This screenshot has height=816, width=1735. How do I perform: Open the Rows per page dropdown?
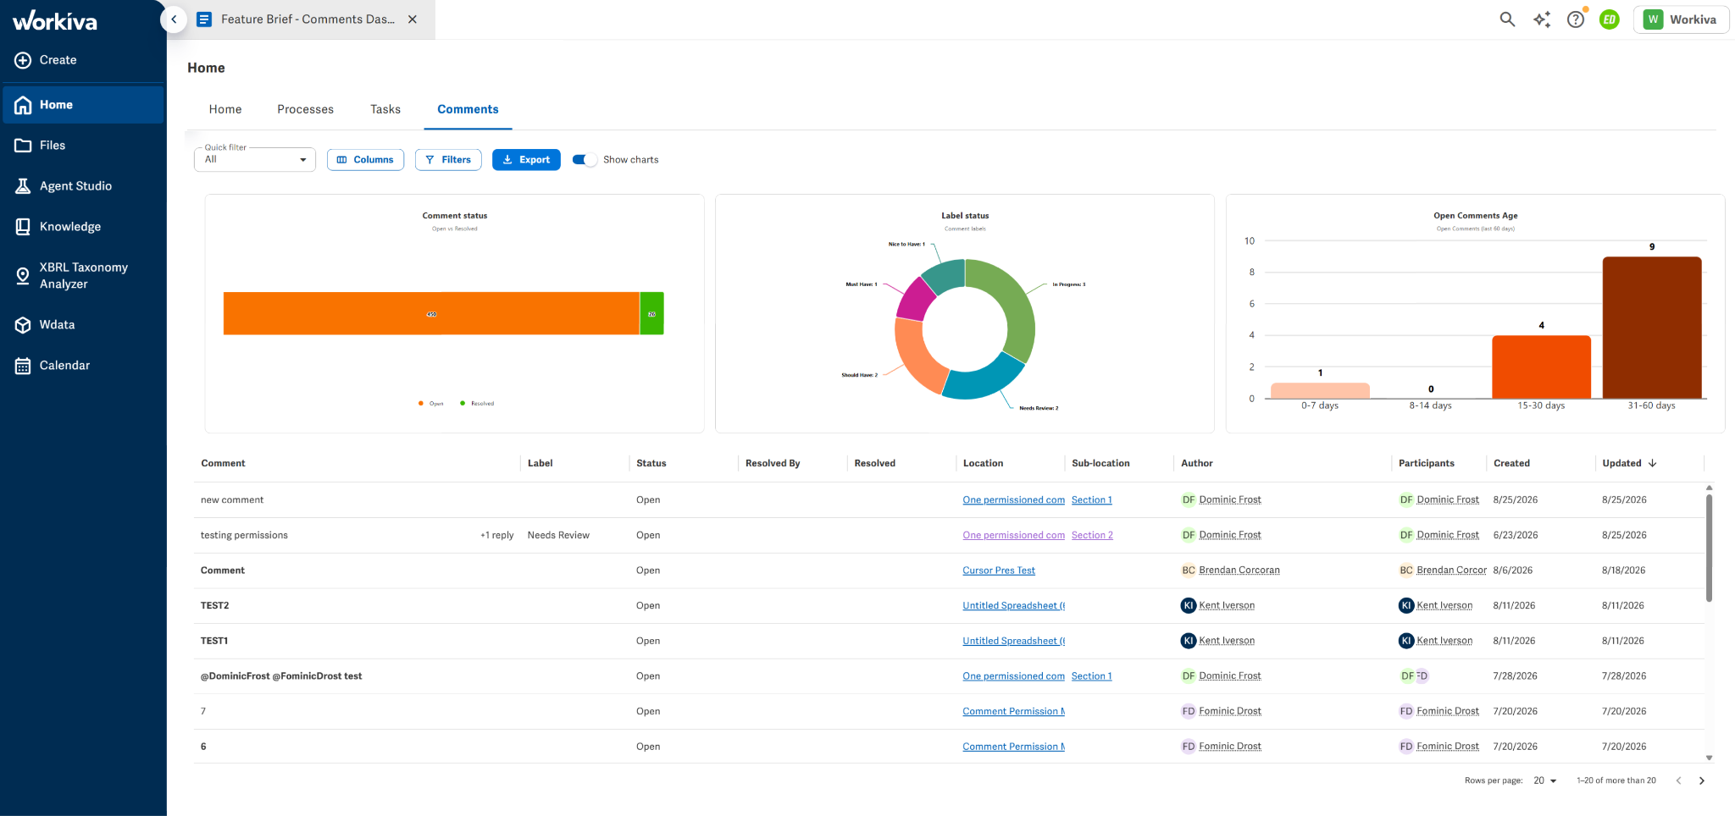coord(1545,780)
